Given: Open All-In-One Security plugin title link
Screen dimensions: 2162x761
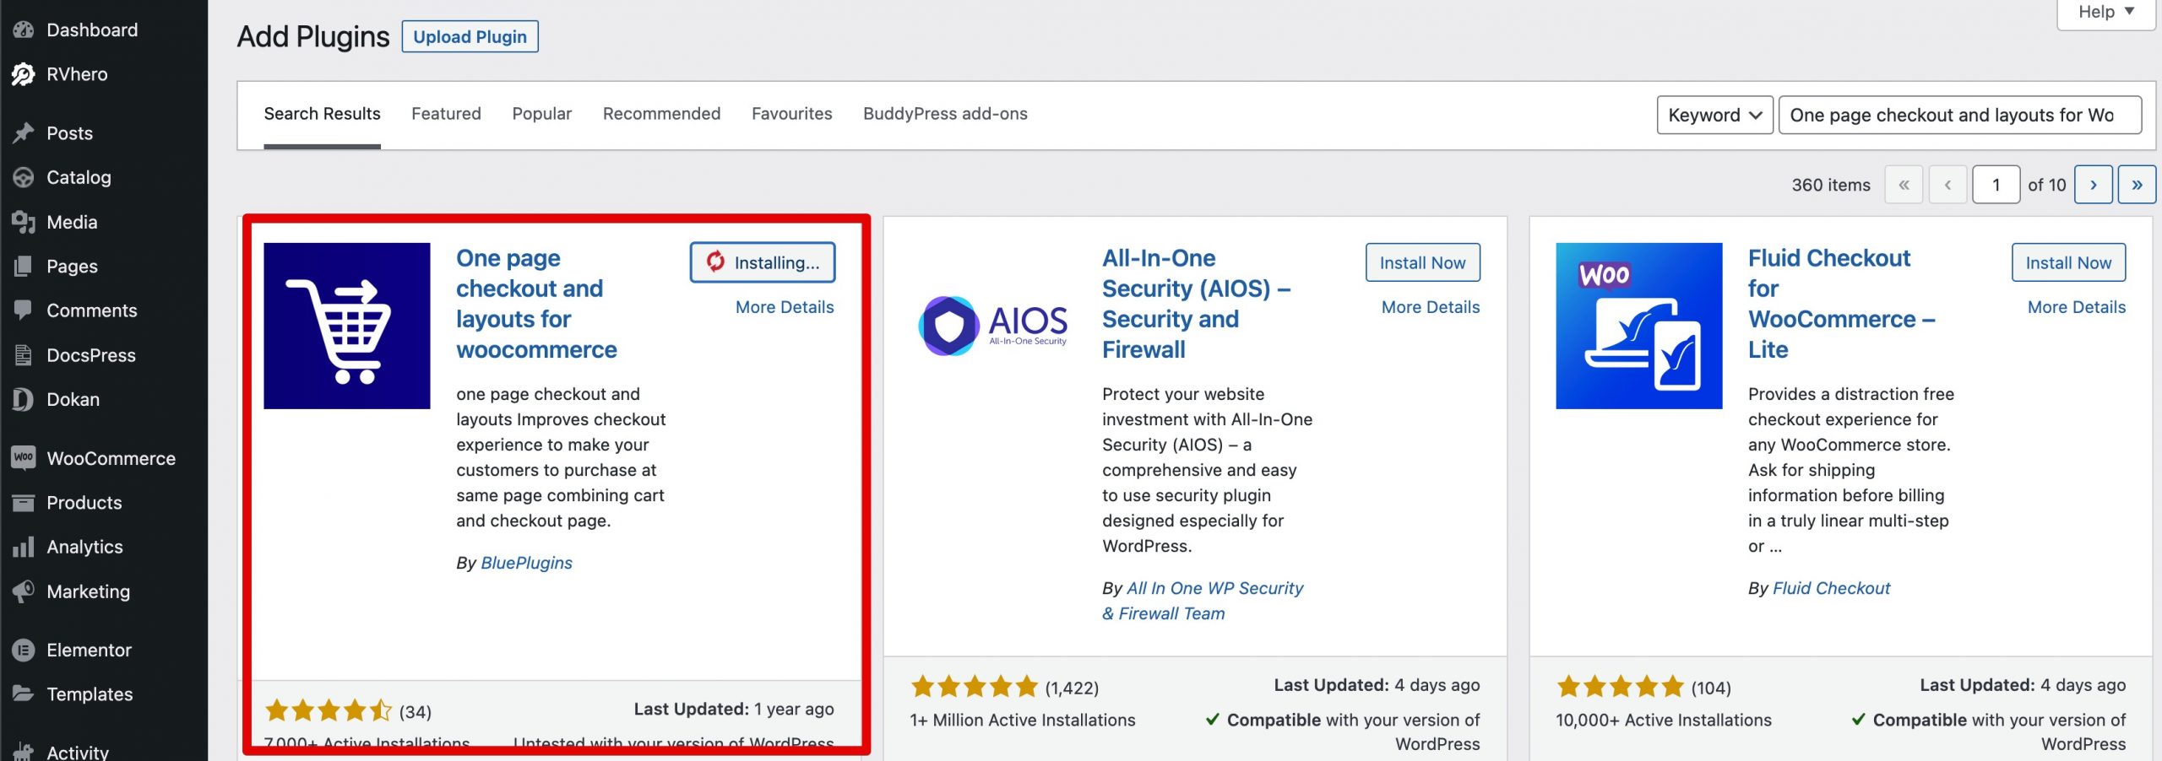Looking at the screenshot, I should tap(1196, 304).
